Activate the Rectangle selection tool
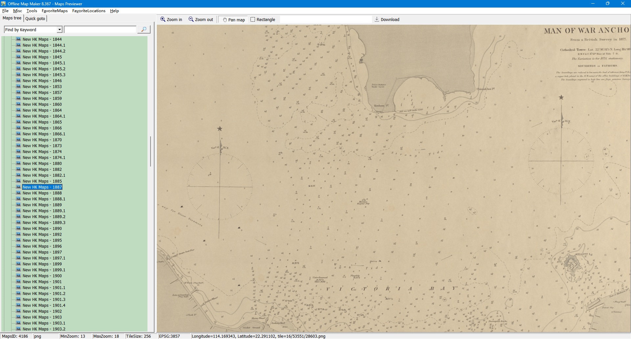This screenshot has height=339, width=631. click(x=253, y=19)
